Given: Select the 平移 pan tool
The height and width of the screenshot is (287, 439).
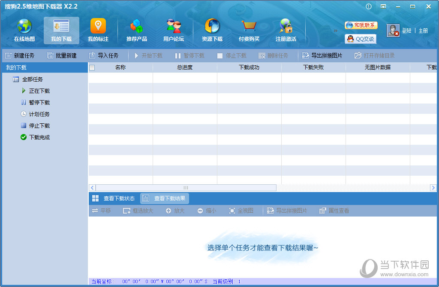Looking at the screenshot, I should coord(101,211).
